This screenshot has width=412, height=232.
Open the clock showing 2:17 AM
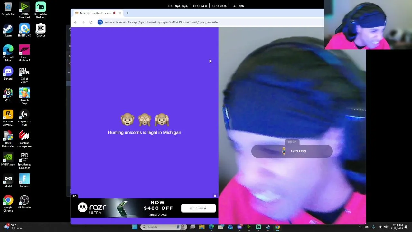[397, 227]
